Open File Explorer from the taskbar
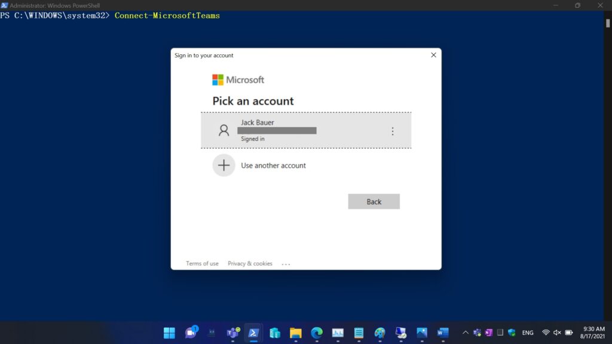 click(x=295, y=333)
